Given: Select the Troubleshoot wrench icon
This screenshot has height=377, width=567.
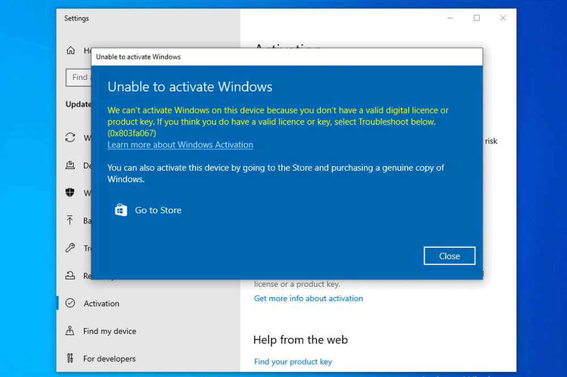Looking at the screenshot, I should click(70, 248).
